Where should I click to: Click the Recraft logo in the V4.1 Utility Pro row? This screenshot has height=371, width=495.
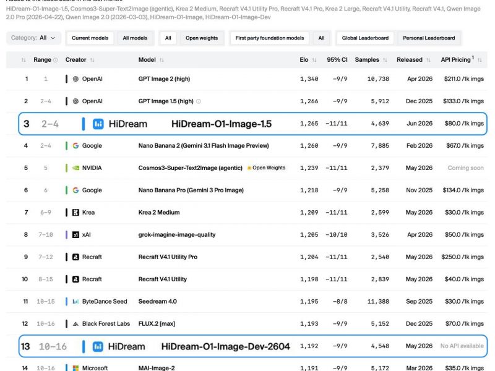pos(75,257)
